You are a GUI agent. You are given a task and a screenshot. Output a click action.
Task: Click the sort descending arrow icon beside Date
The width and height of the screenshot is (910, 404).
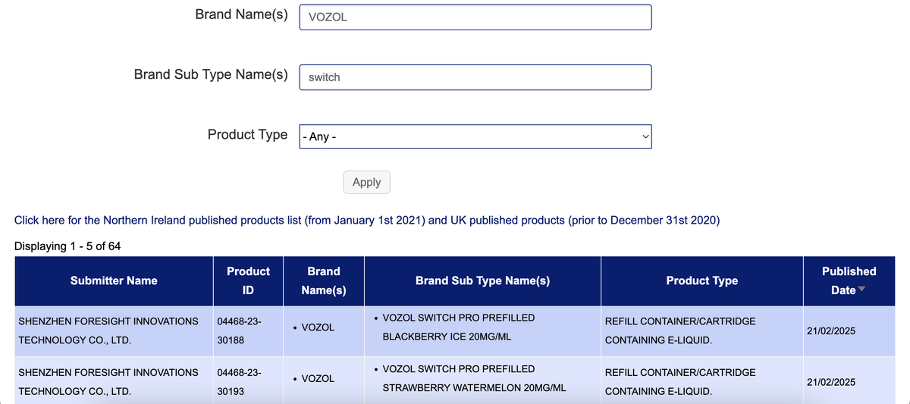[x=861, y=290]
